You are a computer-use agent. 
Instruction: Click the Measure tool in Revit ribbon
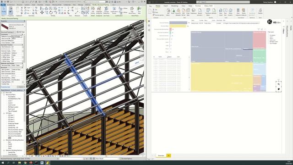click(x=77, y=12)
